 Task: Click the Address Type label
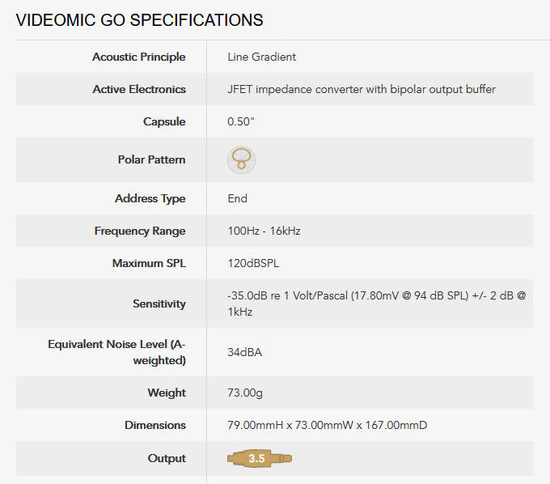tap(150, 198)
